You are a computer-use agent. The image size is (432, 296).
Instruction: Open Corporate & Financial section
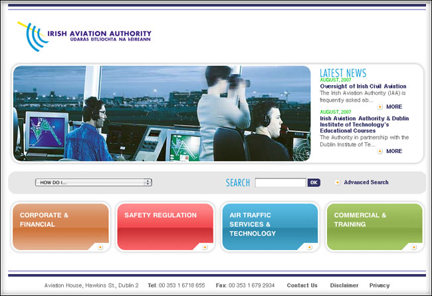click(60, 227)
